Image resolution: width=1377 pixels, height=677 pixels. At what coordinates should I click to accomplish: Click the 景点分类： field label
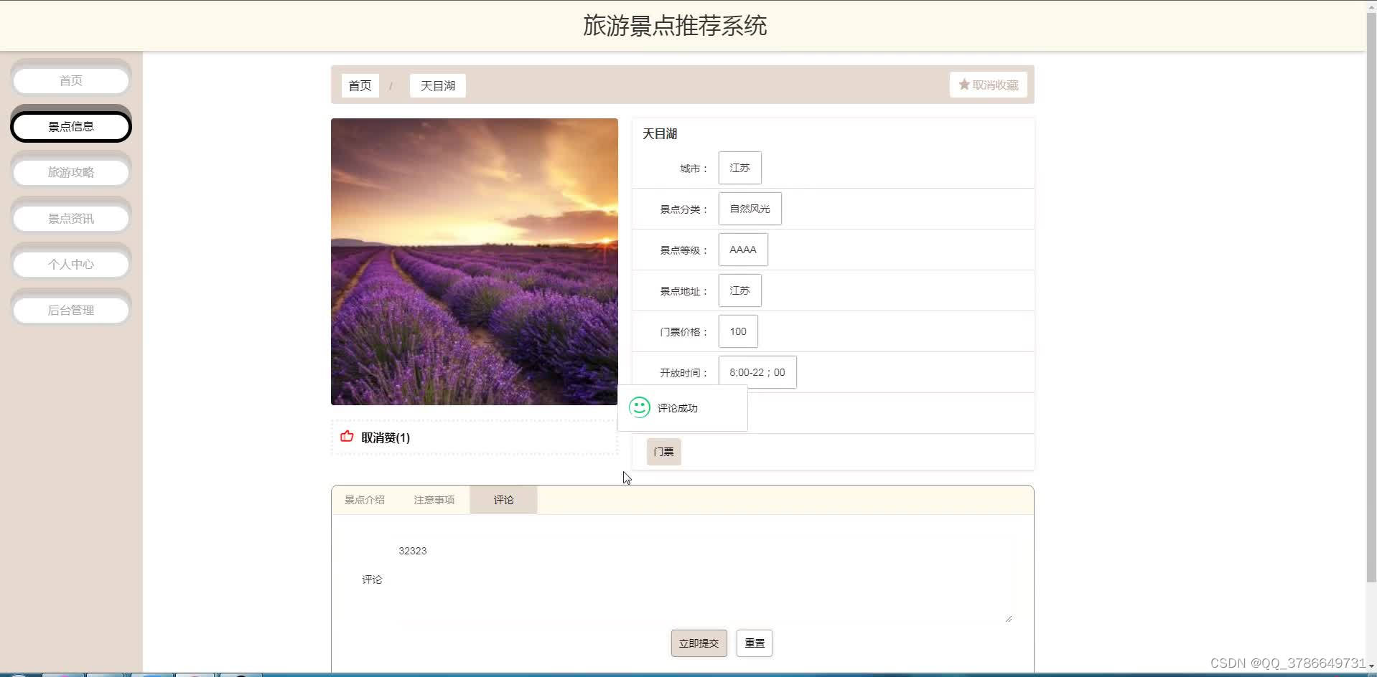click(x=684, y=209)
